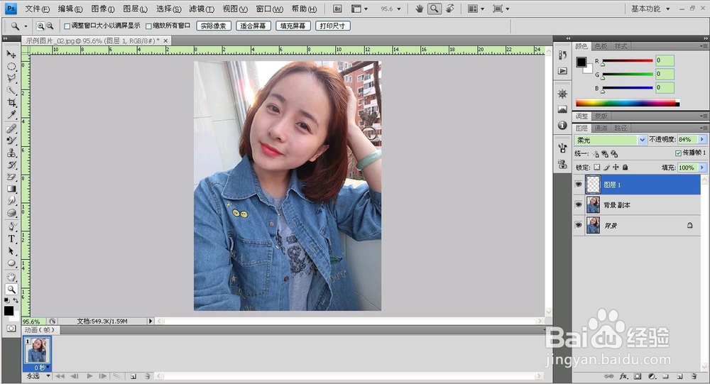Open the 滤镜(T) menu

(x=202, y=9)
